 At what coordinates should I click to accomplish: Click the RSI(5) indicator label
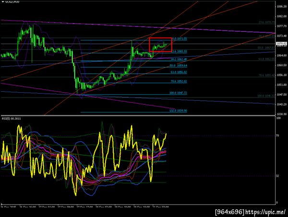coord(11,119)
